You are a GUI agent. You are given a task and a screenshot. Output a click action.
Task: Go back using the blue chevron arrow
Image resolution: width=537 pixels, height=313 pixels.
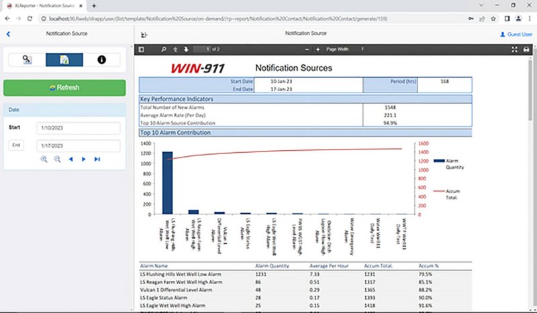8,34
